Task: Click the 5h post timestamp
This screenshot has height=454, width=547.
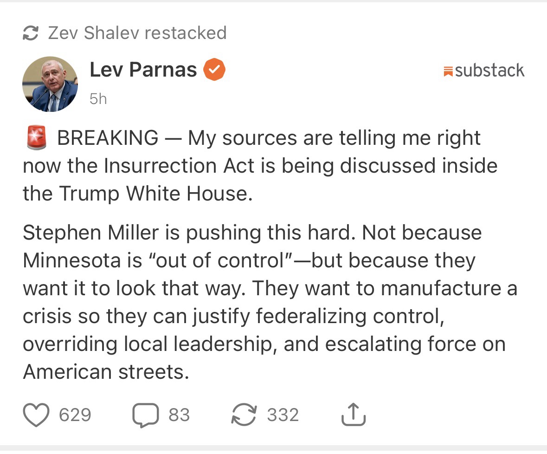Action: point(98,98)
